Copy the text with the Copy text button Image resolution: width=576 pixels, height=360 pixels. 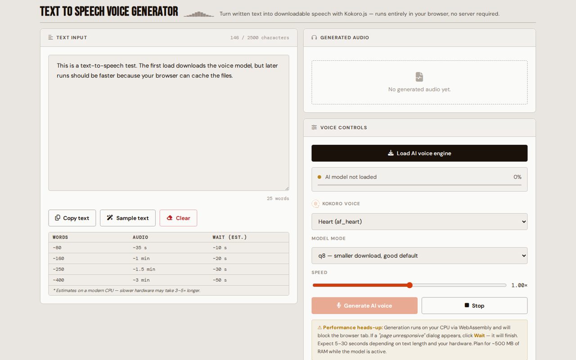[x=72, y=218]
